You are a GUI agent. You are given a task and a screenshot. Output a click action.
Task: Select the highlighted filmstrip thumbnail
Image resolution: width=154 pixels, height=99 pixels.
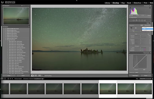point(108,89)
